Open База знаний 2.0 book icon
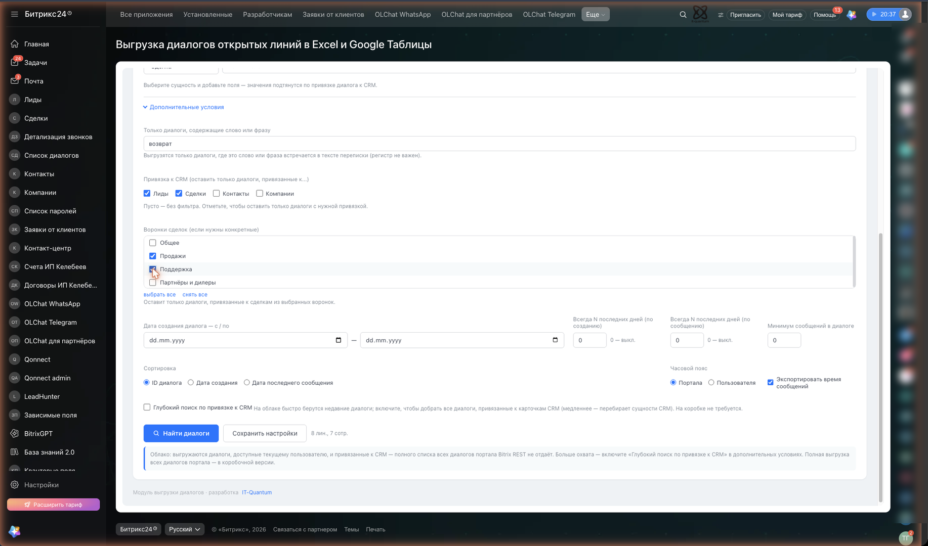This screenshot has height=546, width=928. pyautogui.click(x=15, y=452)
